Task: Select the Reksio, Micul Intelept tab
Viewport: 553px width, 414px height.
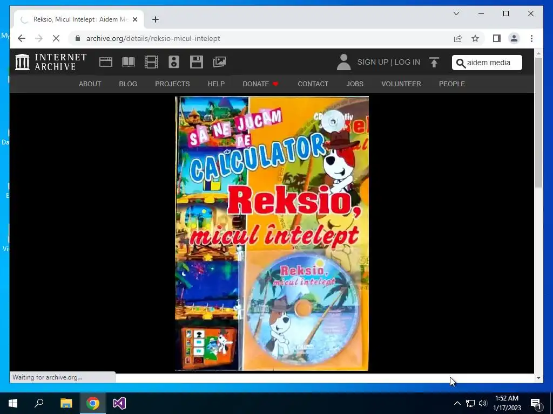Action: pyautogui.click(x=79, y=19)
